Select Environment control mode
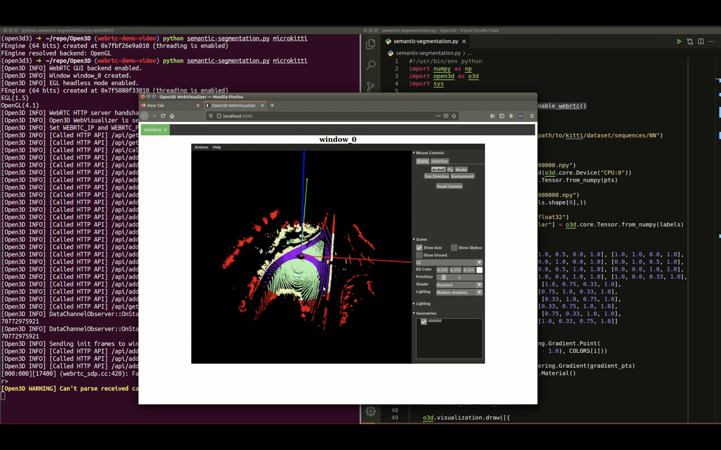The height and width of the screenshot is (450, 721). (x=462, y=176)
